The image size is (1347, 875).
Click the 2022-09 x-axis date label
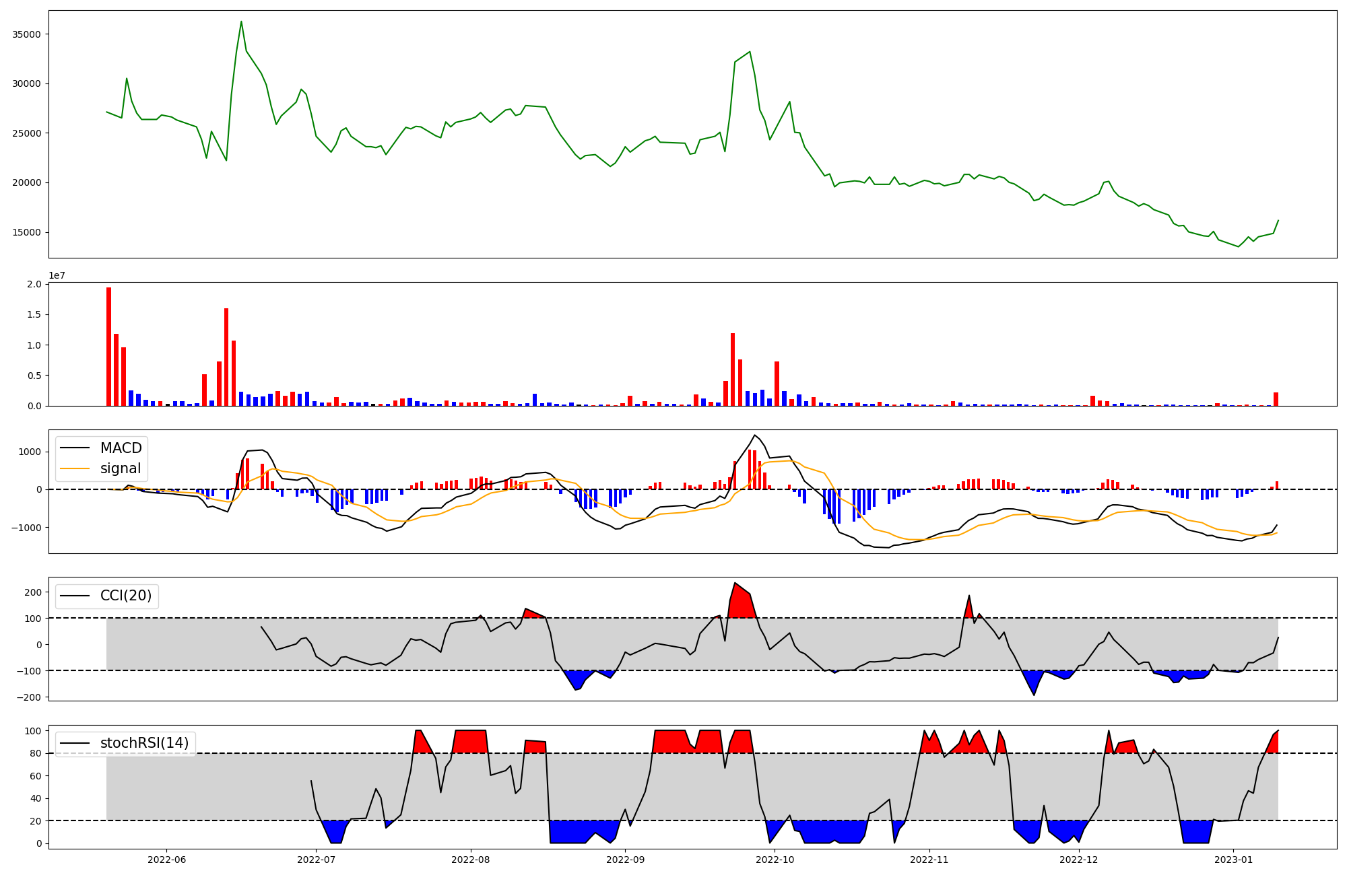tap(626, 859)
